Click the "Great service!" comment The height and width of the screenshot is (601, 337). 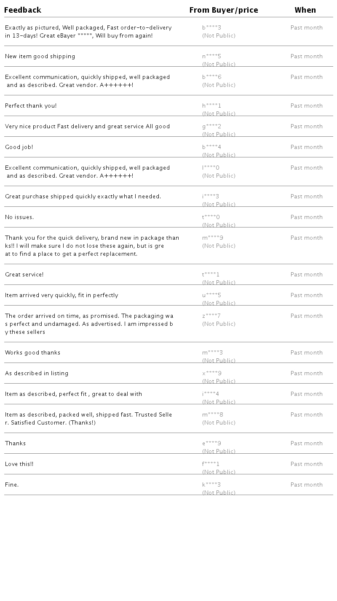point(24,275)
